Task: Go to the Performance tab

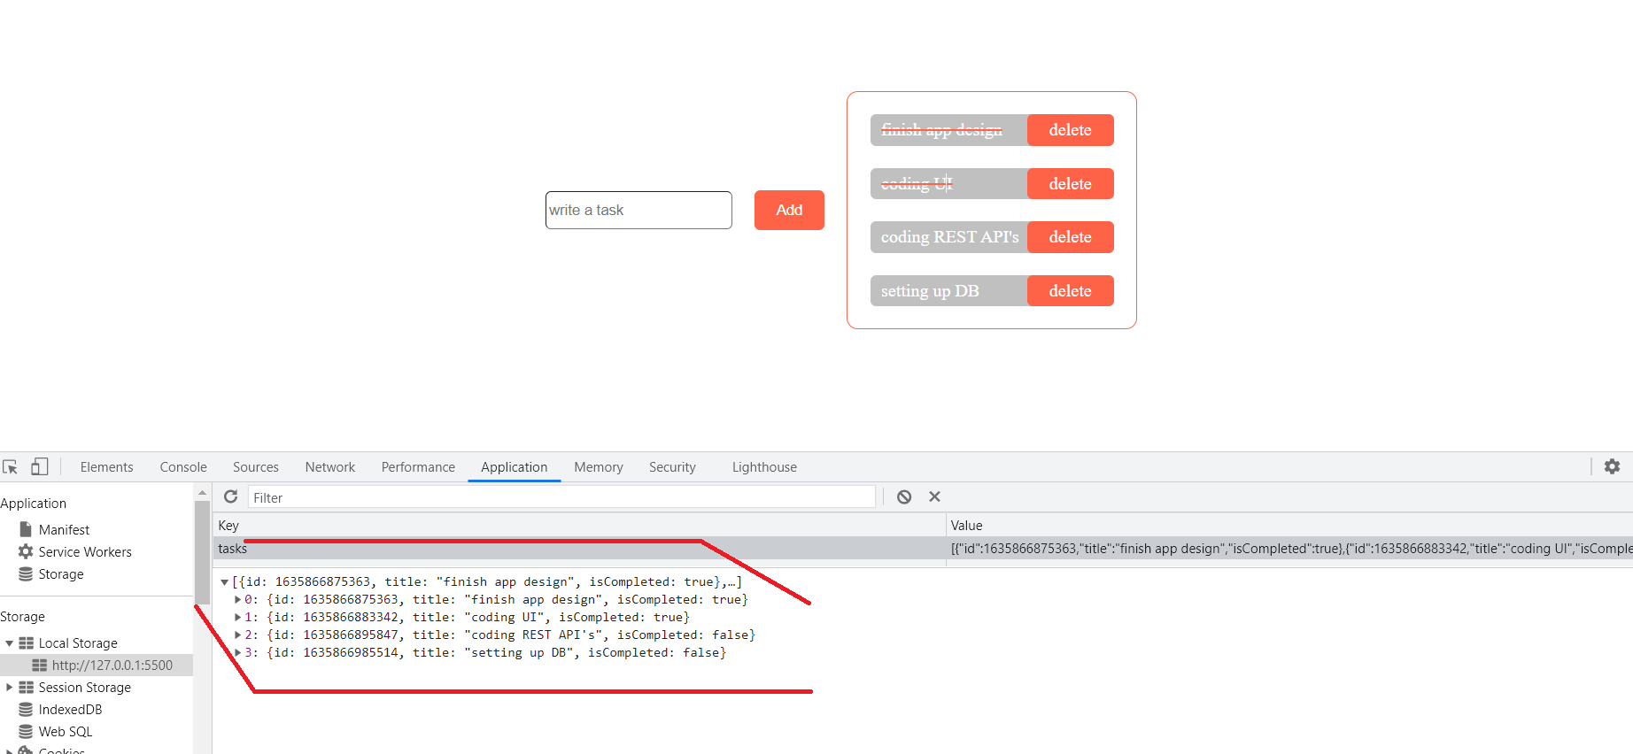Action: coord(418,466)
